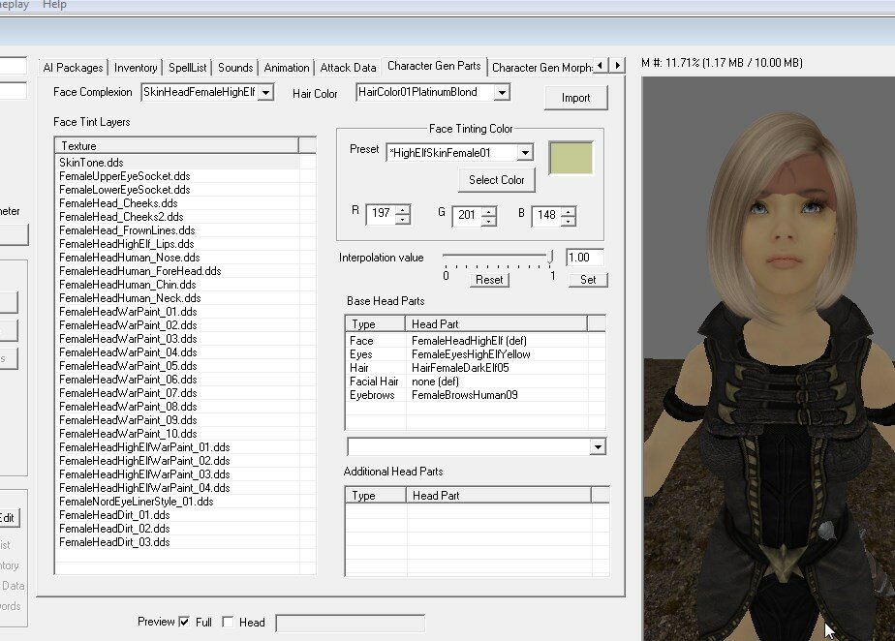This screenshot has height=641, width=895.
Task: Click the G value input field
Action: pos(468,215)
